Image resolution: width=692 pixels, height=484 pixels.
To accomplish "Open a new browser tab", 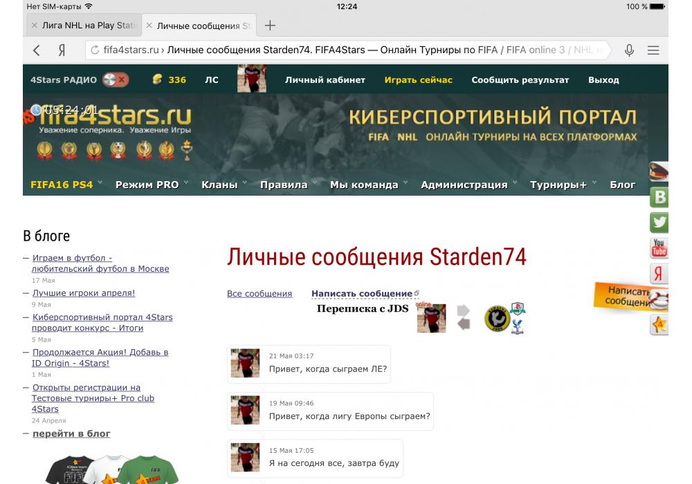I will [270, 26].
